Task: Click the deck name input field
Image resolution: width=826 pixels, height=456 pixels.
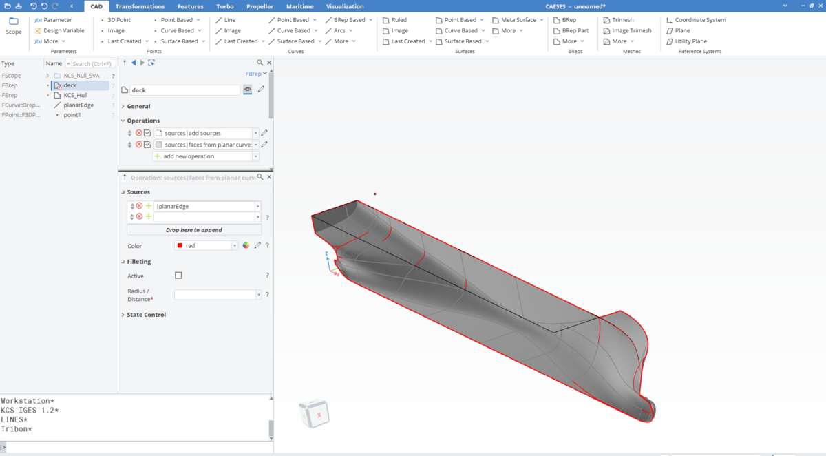Action: pos(185,90)
